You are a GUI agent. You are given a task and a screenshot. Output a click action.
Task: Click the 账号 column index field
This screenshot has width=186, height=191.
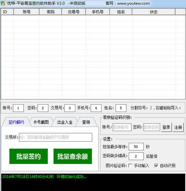18,108
